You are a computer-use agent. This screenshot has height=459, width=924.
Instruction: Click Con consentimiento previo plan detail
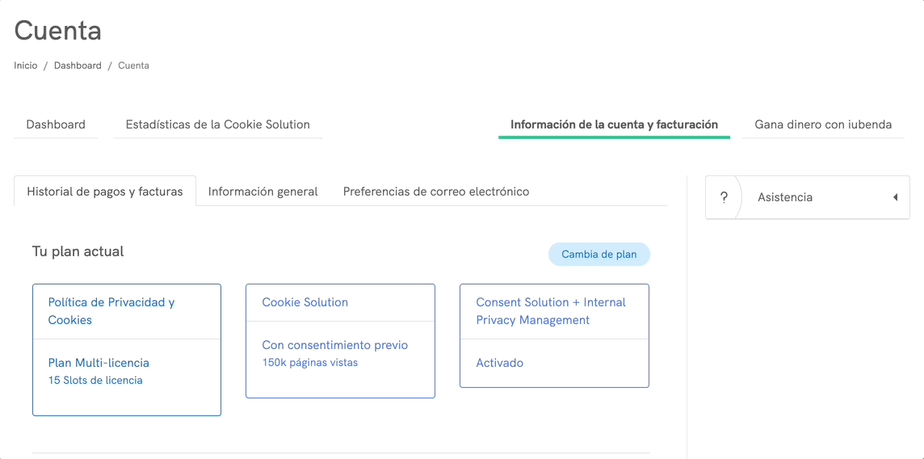tap(334, 345)
